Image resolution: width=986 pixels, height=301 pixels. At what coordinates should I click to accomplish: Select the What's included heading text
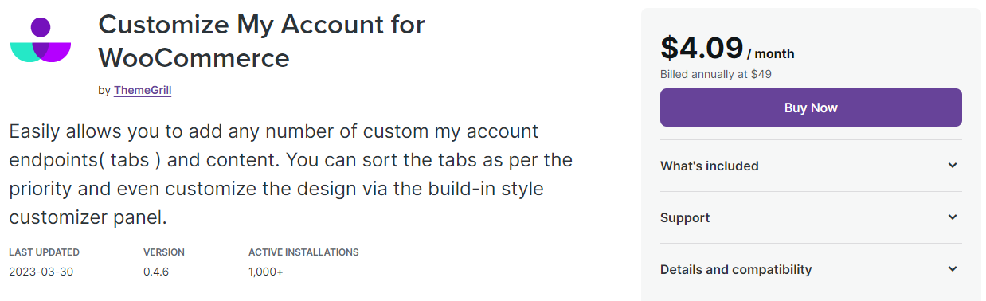(x=709, y=166)
